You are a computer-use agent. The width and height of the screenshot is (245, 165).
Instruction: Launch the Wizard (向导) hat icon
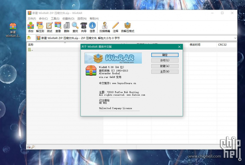click(84, 27)
